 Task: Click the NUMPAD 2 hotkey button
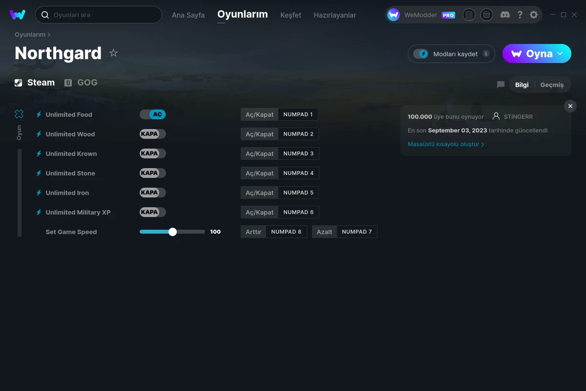[x=298, y=134]
